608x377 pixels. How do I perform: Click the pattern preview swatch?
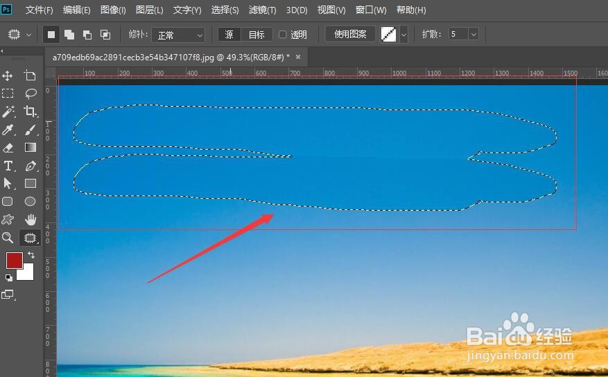(388, 35)
